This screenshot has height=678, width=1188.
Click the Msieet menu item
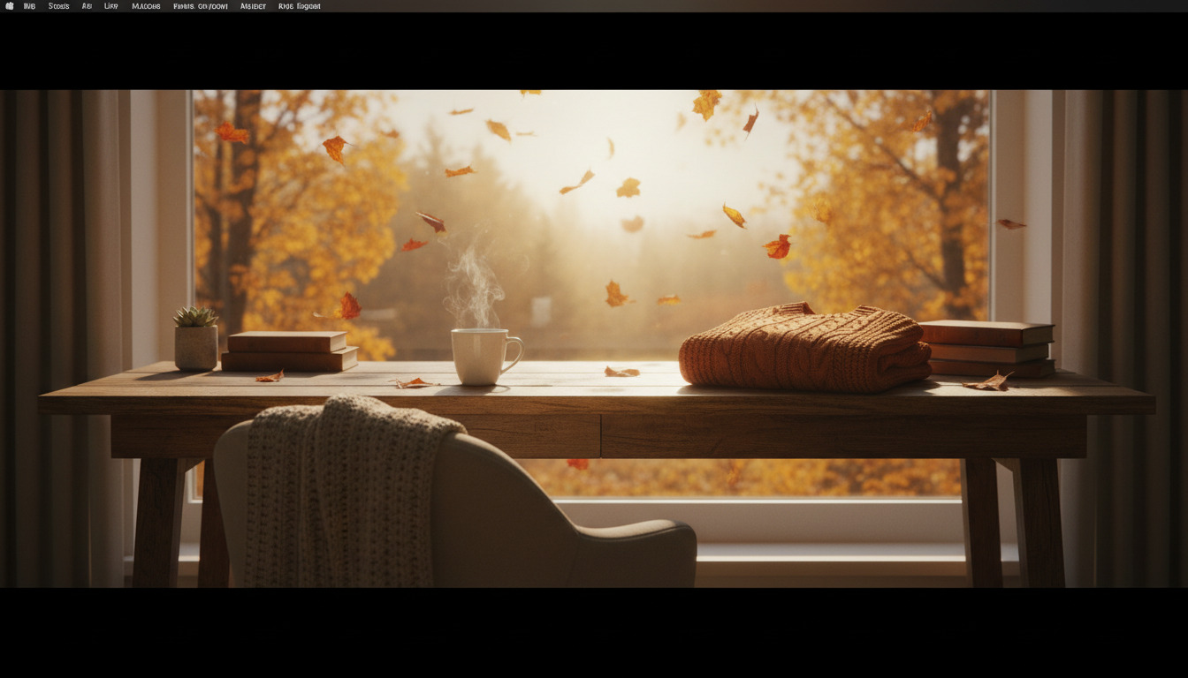pos(254,6)
